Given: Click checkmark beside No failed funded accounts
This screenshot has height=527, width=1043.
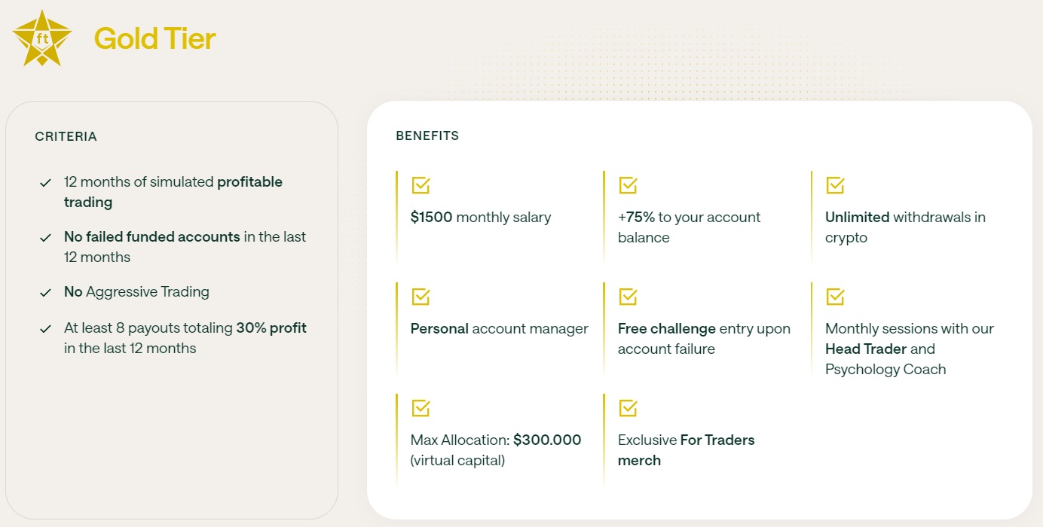Looking at the screenshot, I should (x=46, y=238).
